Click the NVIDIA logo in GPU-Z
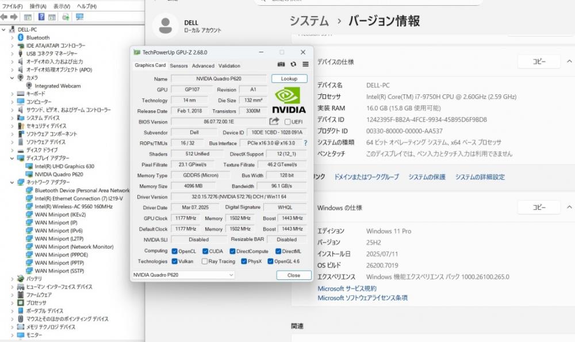The image size is (575, 342). tap(289, 100)
